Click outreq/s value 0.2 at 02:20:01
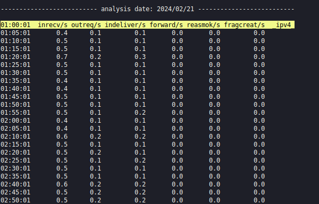Screen dimensions: 319x204 (96, 152)
